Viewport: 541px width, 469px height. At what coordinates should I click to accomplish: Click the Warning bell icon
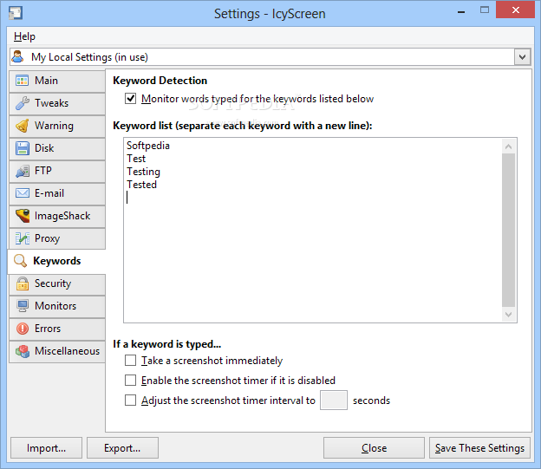(x=22, y=126)
